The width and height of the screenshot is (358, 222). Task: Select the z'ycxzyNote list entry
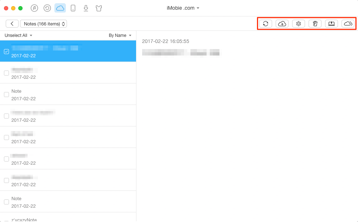tap(68, 217)
